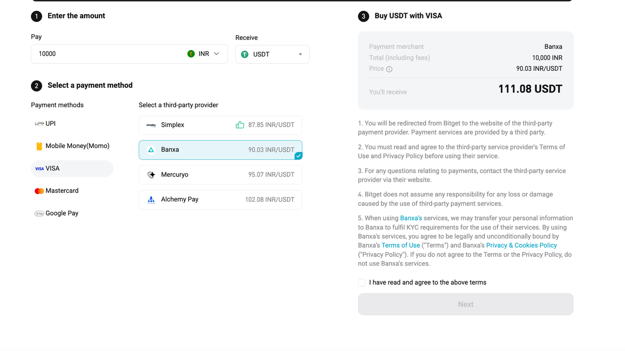Image resolution: width=625 pixels, height=351 pixels.
Task: Click the 'I have read and agree' label
Action: [428, 283]
